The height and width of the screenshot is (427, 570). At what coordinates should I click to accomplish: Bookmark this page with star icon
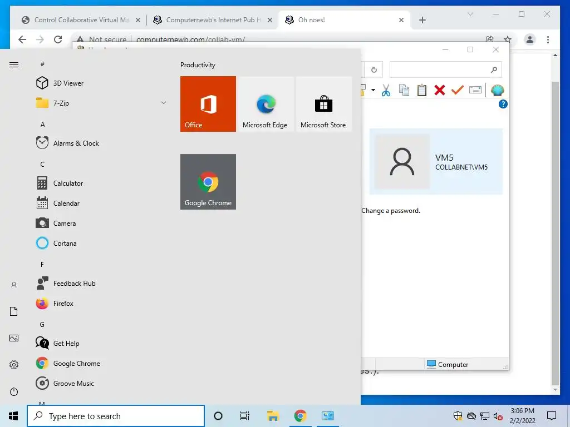[508, 39]
